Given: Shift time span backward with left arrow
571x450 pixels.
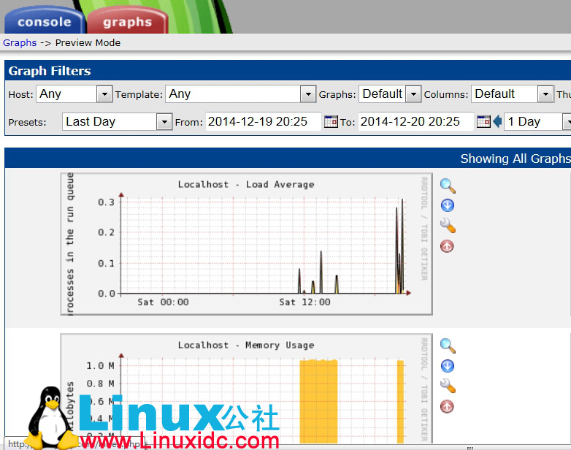Looking at the screenshot, I should click(x=497, y=122).
